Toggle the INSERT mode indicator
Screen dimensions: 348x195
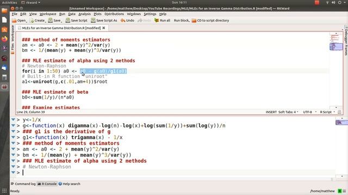coord(271,112)
